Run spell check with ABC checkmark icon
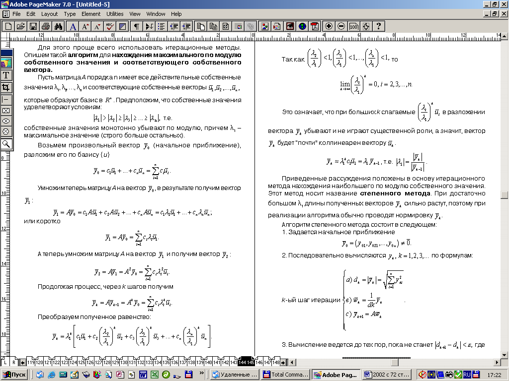Viewport: 509px width, 381px height. pyautogui.click(x=110, y=26)
